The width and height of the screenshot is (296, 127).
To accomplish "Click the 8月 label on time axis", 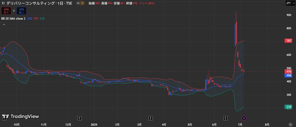I will 267,125.
